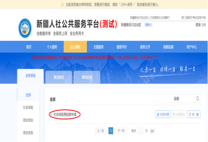Open the 效能监督 nav item
Image resolution: width=208 pixels, height=142 pixels.
[x=168, y=47]
